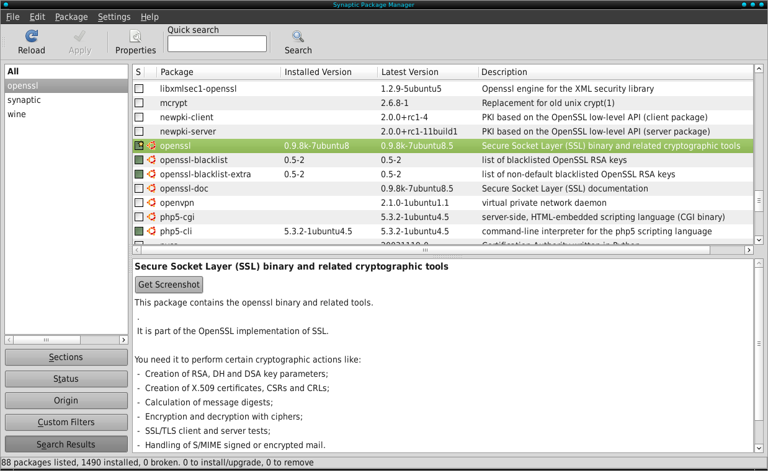Open the Edit menu

click(x=37, y=17)
